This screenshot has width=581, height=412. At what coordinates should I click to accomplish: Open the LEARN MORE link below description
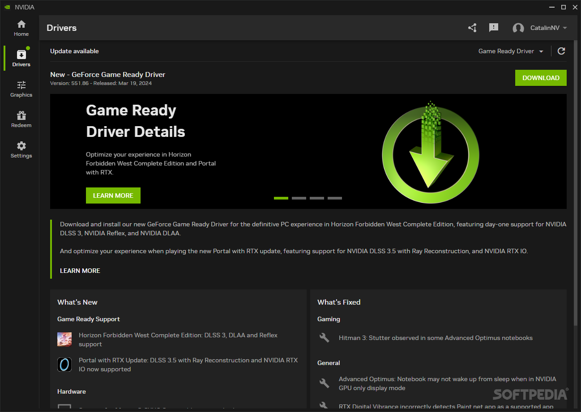click(x=80, y=271)
